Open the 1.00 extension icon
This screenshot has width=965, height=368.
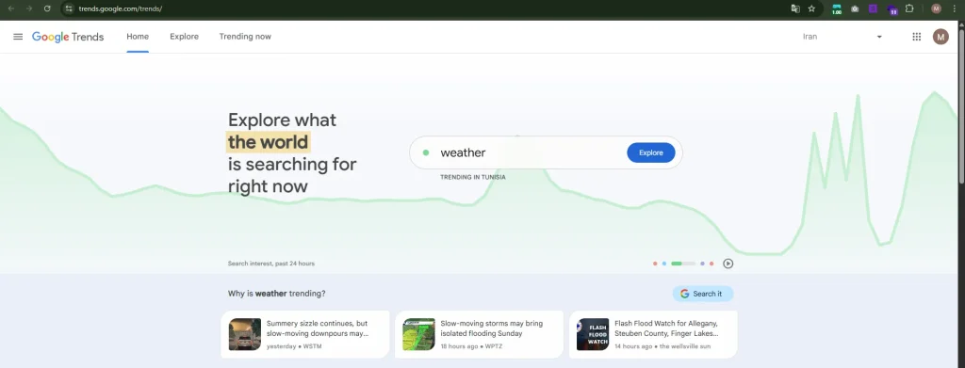(x=837, y=9)
